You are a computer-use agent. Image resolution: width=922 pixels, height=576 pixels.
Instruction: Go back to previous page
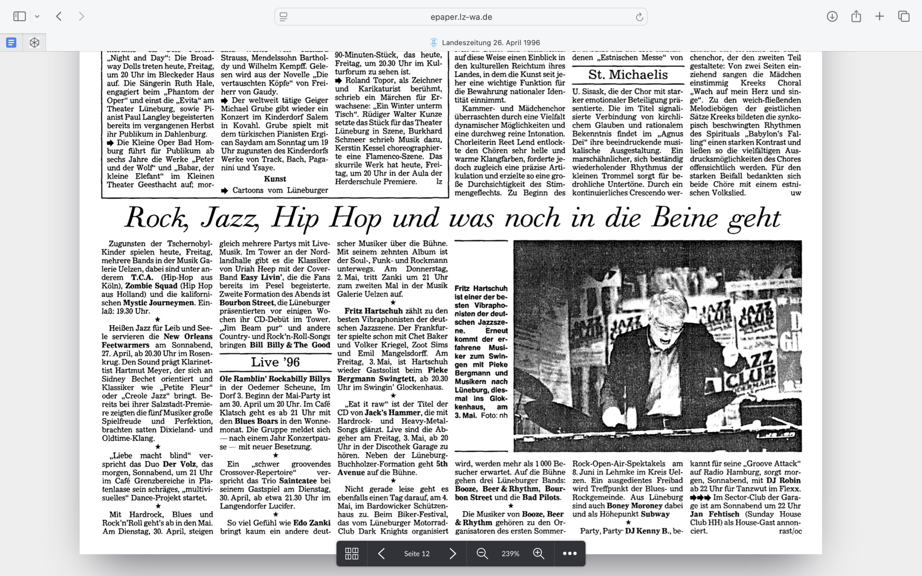(x=59, y=17)
